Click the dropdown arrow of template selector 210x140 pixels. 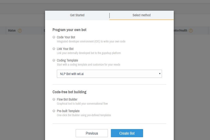coord(160,74)
